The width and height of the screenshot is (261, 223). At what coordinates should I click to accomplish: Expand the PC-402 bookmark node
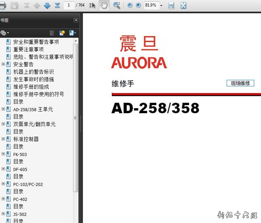pos(3,199)
